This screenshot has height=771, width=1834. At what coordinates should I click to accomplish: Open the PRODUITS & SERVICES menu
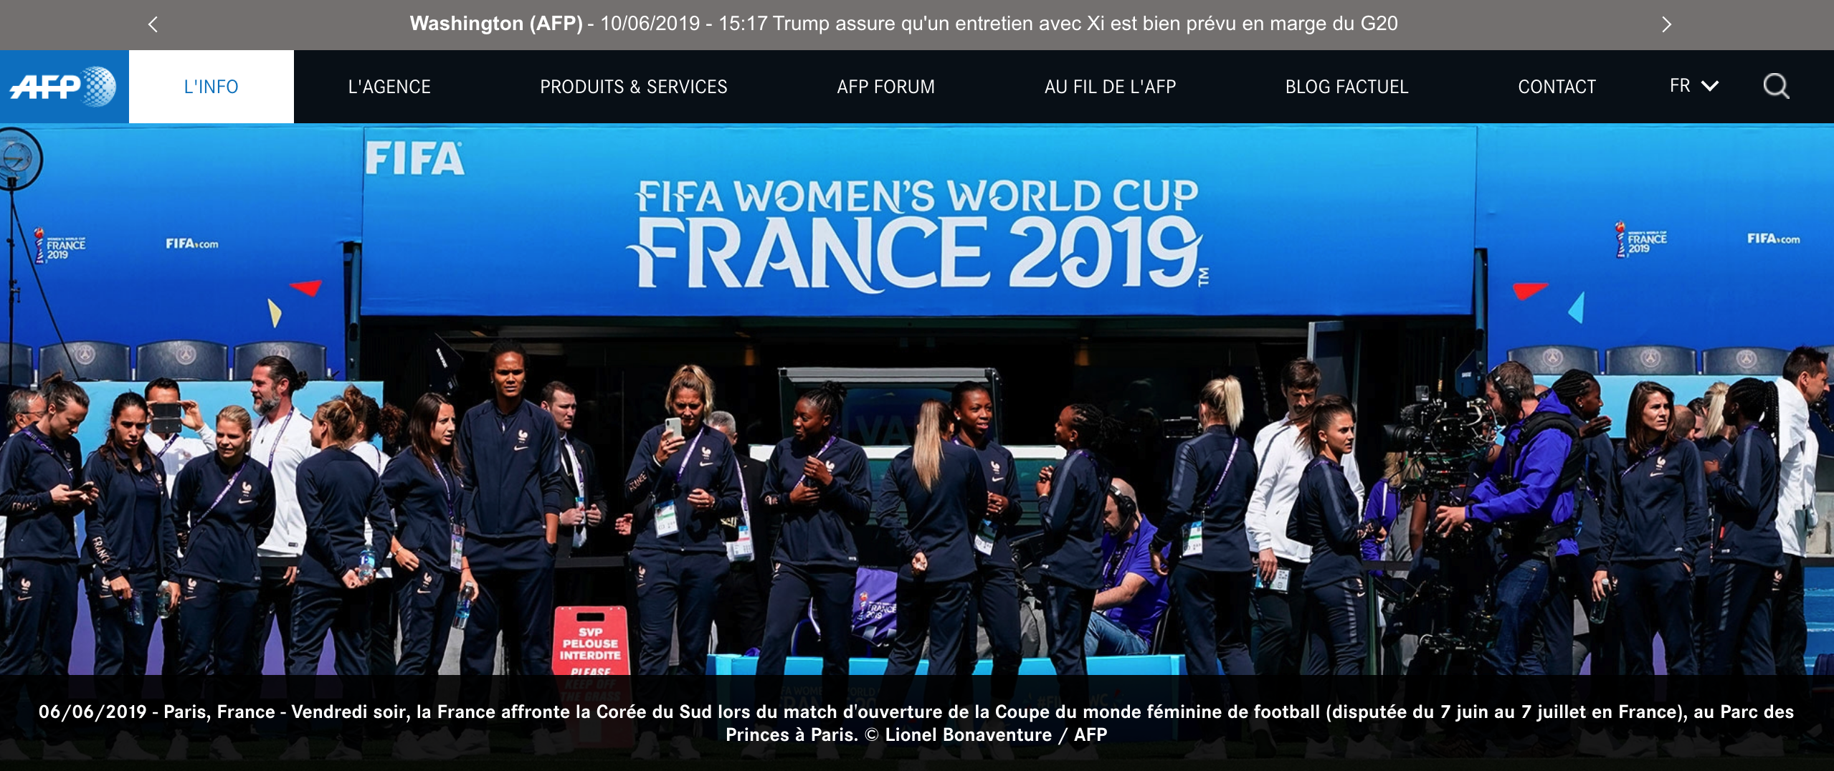coord(634,87)
